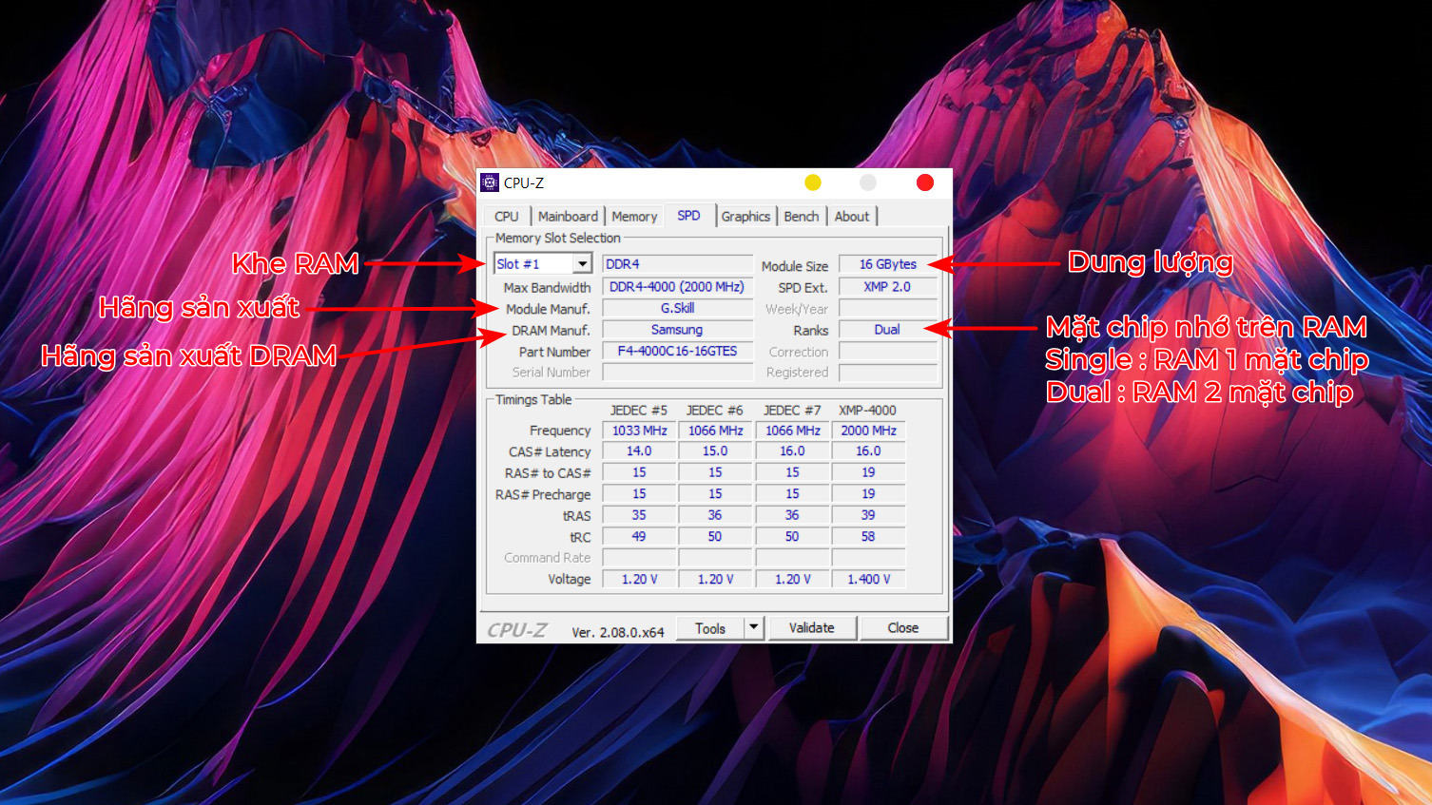Go to the Memory tab
The height and width of the screenshot is (805, 1432).
(x=634, y=217)
